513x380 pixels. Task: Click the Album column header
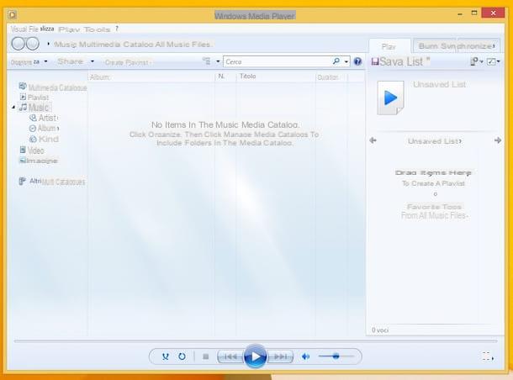point(100,77)
